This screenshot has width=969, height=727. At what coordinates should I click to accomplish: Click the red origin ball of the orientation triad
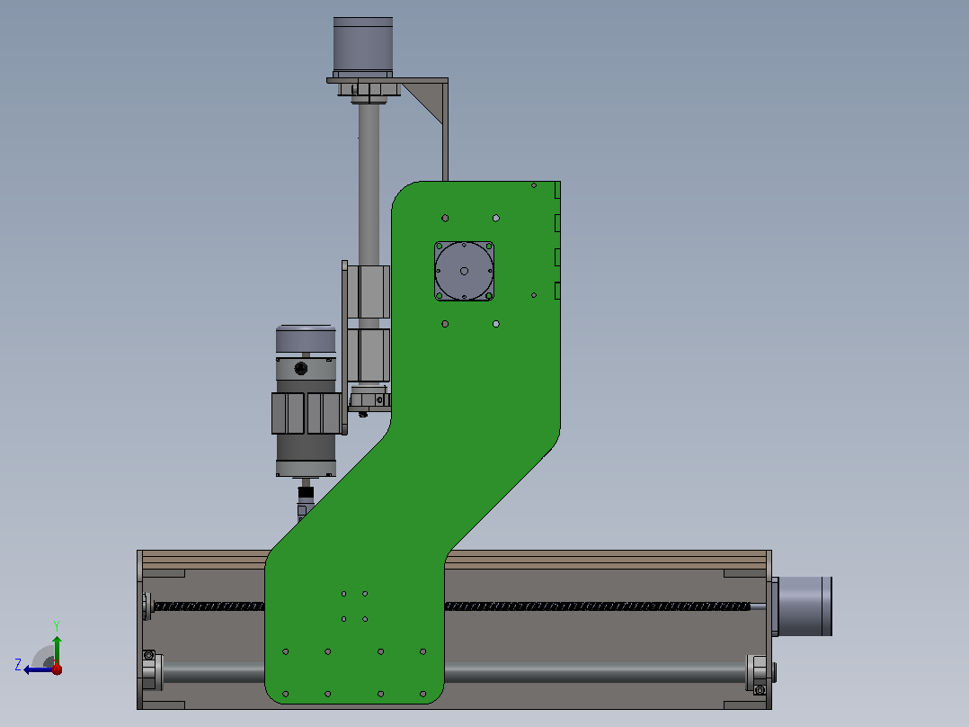point(57,669)
